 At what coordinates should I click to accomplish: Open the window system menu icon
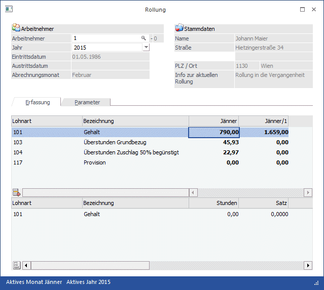click(9, 10)
